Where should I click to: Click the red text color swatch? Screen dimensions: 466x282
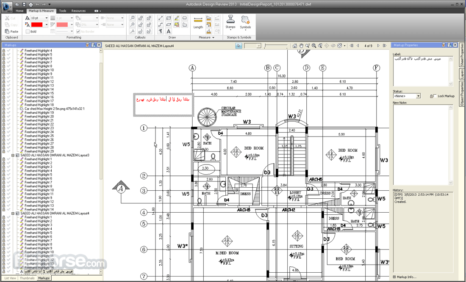[x=37, y=25]
